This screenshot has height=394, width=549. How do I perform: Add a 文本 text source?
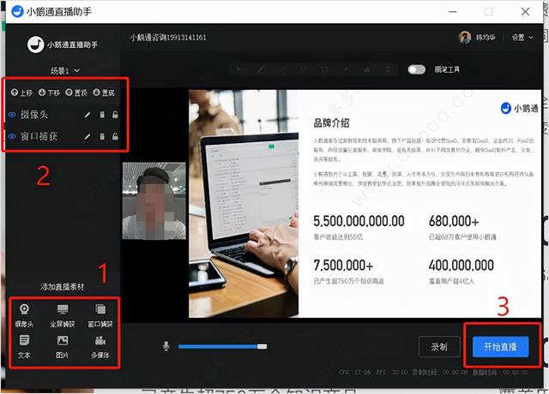(24, 347)
